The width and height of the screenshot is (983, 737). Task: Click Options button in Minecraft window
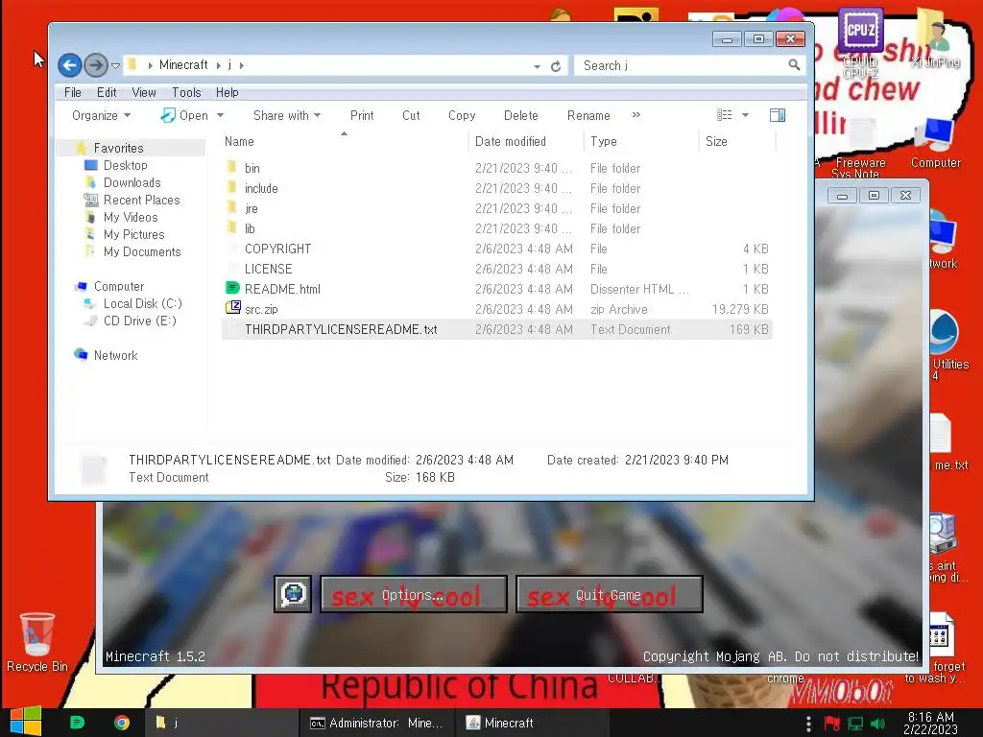pyautogui.click(x=413, y=594)
